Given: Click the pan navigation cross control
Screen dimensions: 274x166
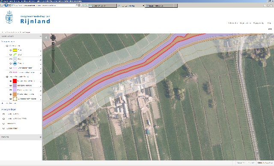Looking at the screenshot, I should (x=53, y=37).
